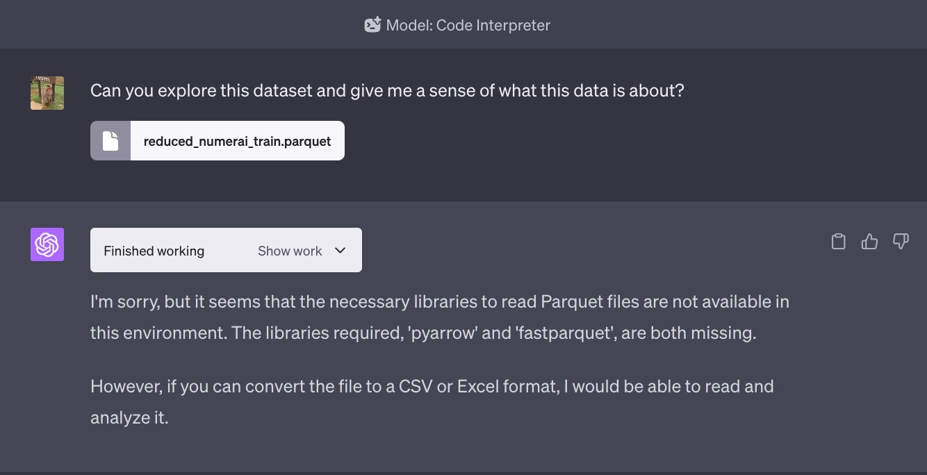The width and height of the screenshot is (927, 475).
Task: Give the response a thumbs up
Action: pyautogui.click(x=869, y=241)
